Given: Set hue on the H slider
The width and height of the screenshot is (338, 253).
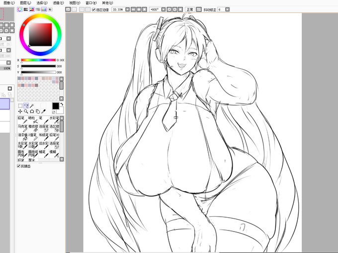Looking at the screenshot, I should (x=38, y=60).
